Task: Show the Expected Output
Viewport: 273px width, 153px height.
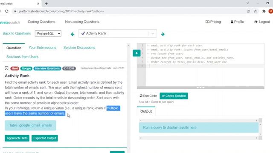Action: (44, 138)
